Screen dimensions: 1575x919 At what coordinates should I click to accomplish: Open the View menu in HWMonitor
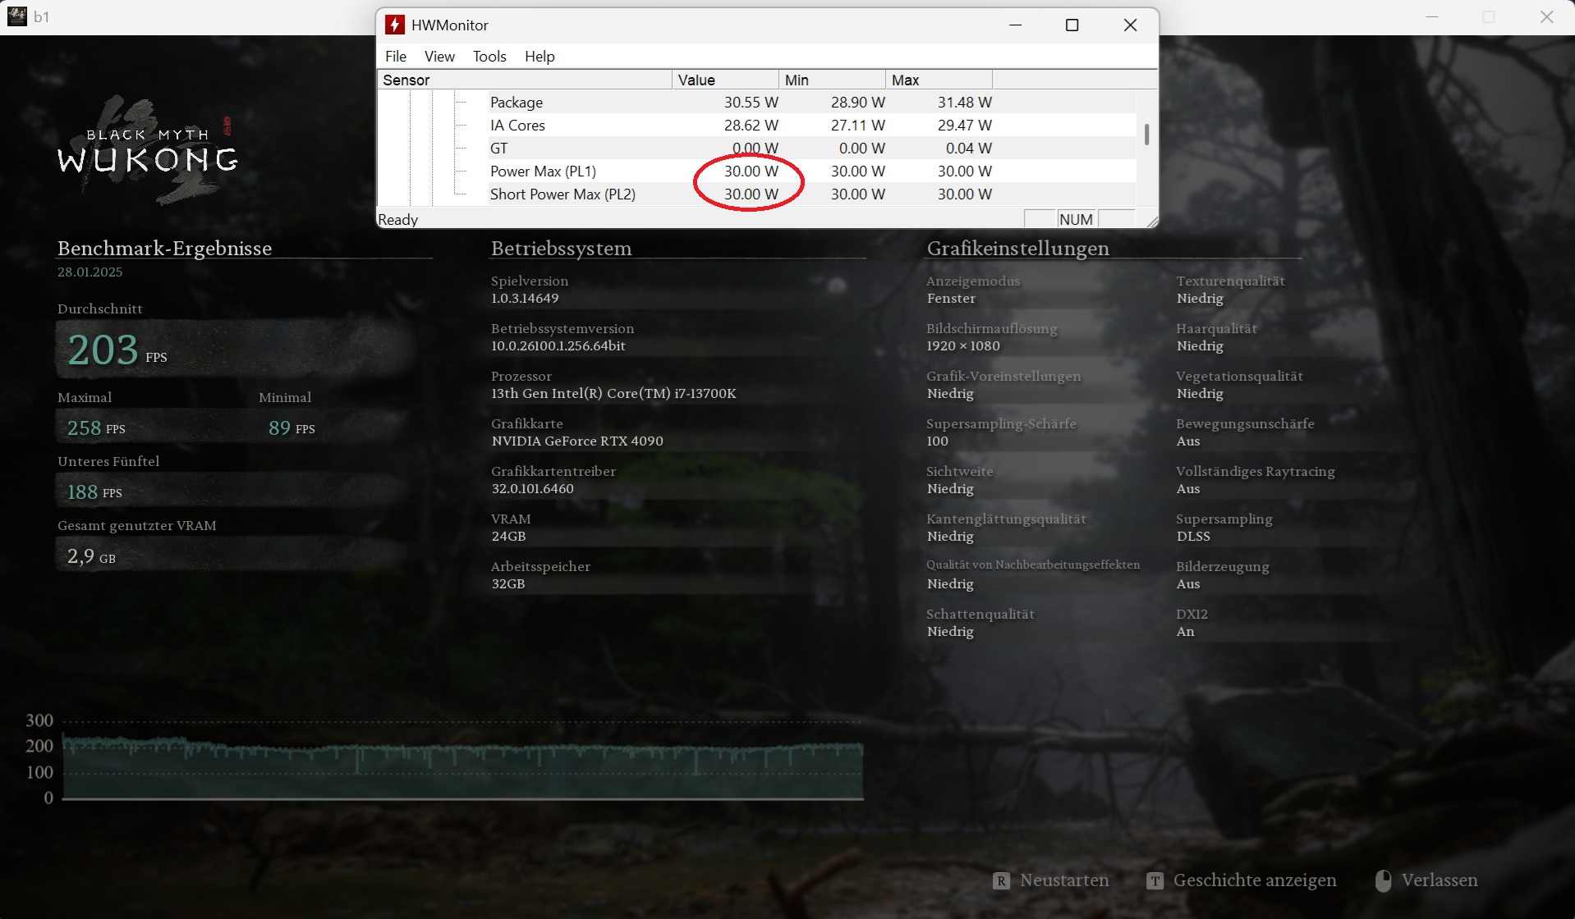click(439, 56)
